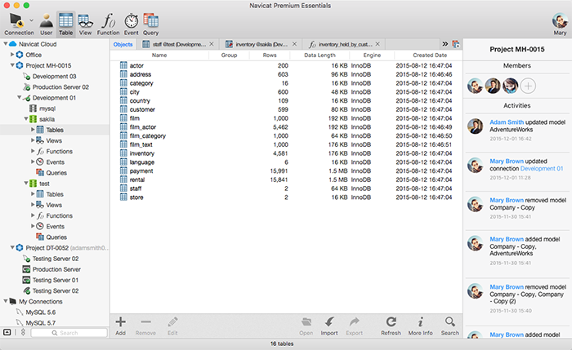
Task: Open the Connection dropdown arrow
Action: click(31, 20)
